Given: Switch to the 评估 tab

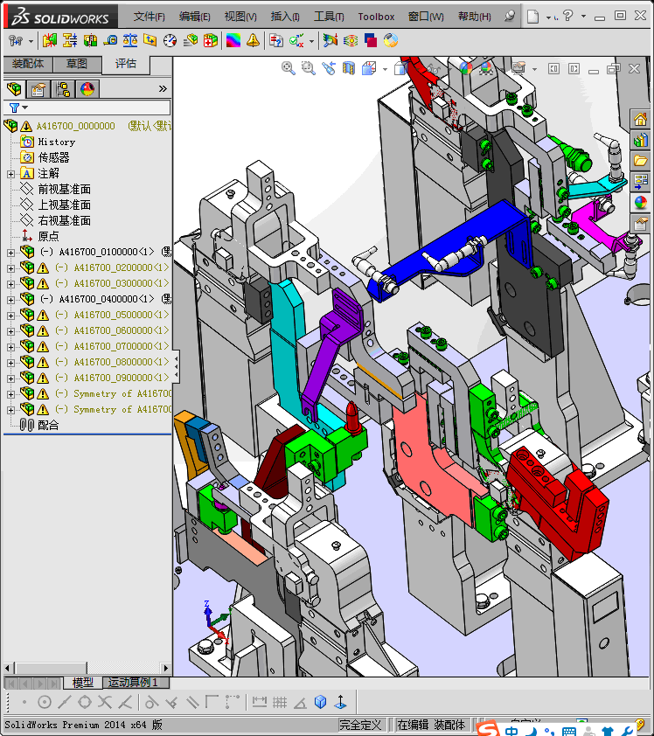Looking at the screenshot, I should [x=126, y=63].
